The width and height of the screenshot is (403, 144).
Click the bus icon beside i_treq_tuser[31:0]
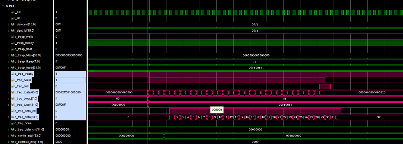(x=12, y=105)
